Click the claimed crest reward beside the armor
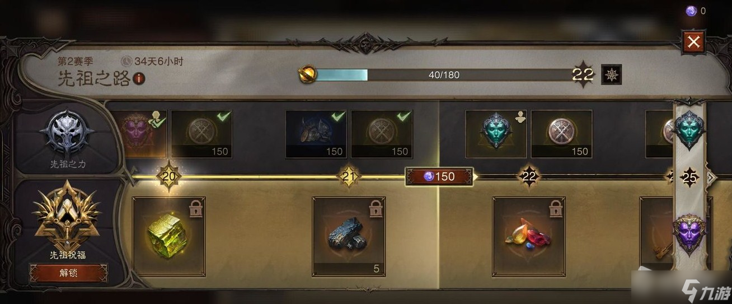The height and width of the screenshot is (304, 732). (x=382, y=134)
